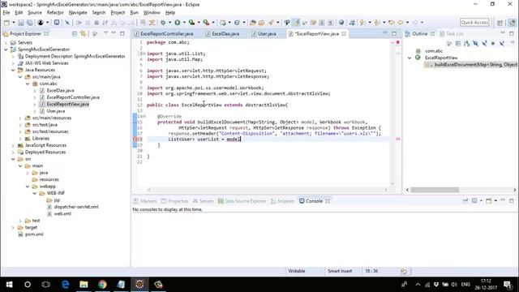The width and height of the screenshot is (519, 292).
Task: Collapse the SpringMvcExcelGenerator project node
Action: pos(6,49)
